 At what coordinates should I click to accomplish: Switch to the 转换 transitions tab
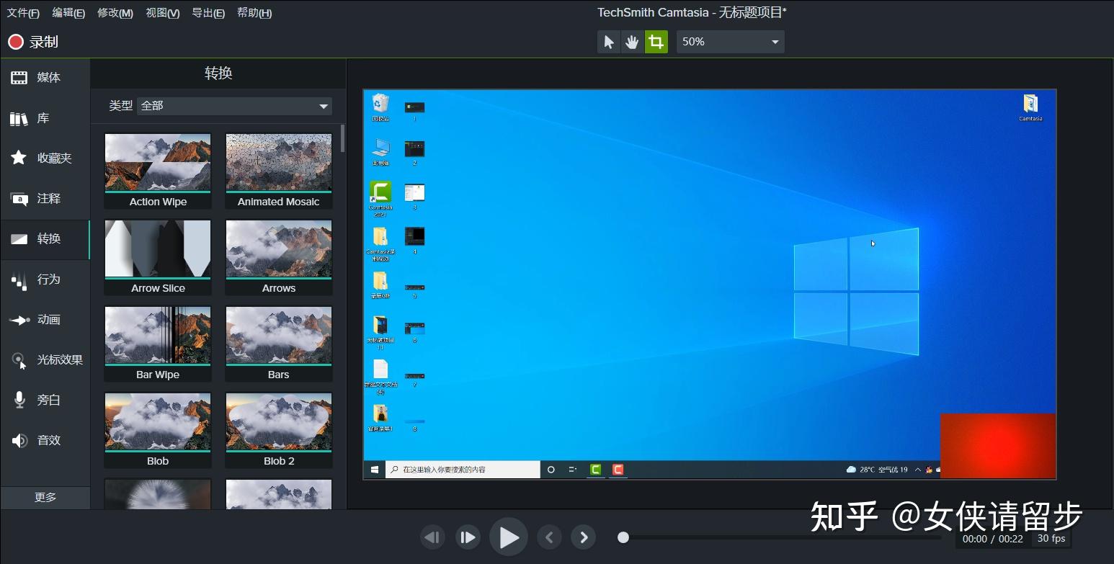[45, 239]
